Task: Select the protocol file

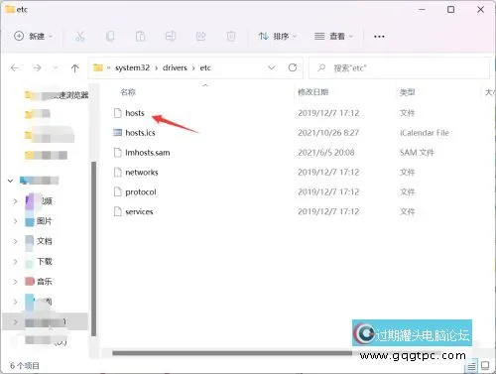Action: pos(141,191)
